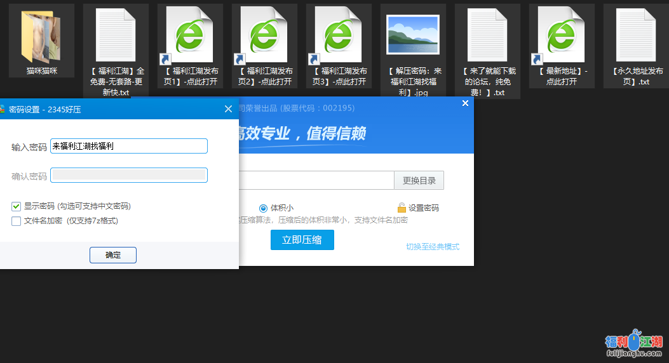
Task: Close the 密码设置 dialog
Action: tap(229, 109)
